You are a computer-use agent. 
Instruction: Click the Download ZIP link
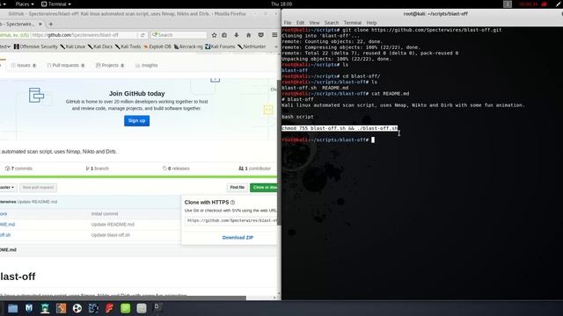pos(238,238)
